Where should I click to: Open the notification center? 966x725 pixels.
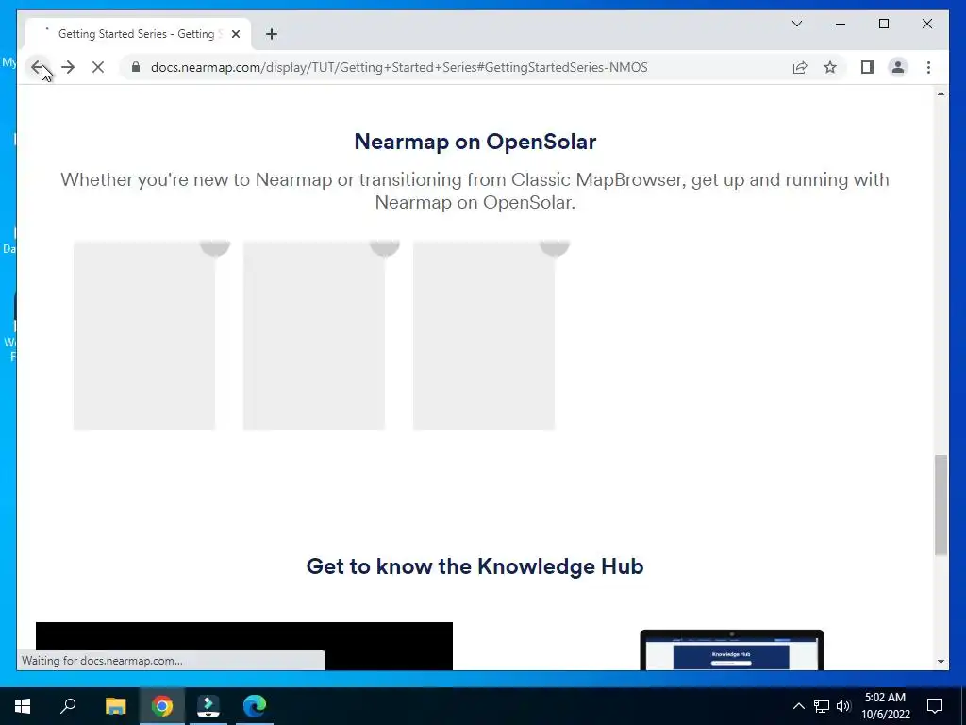tap(935, 706)
